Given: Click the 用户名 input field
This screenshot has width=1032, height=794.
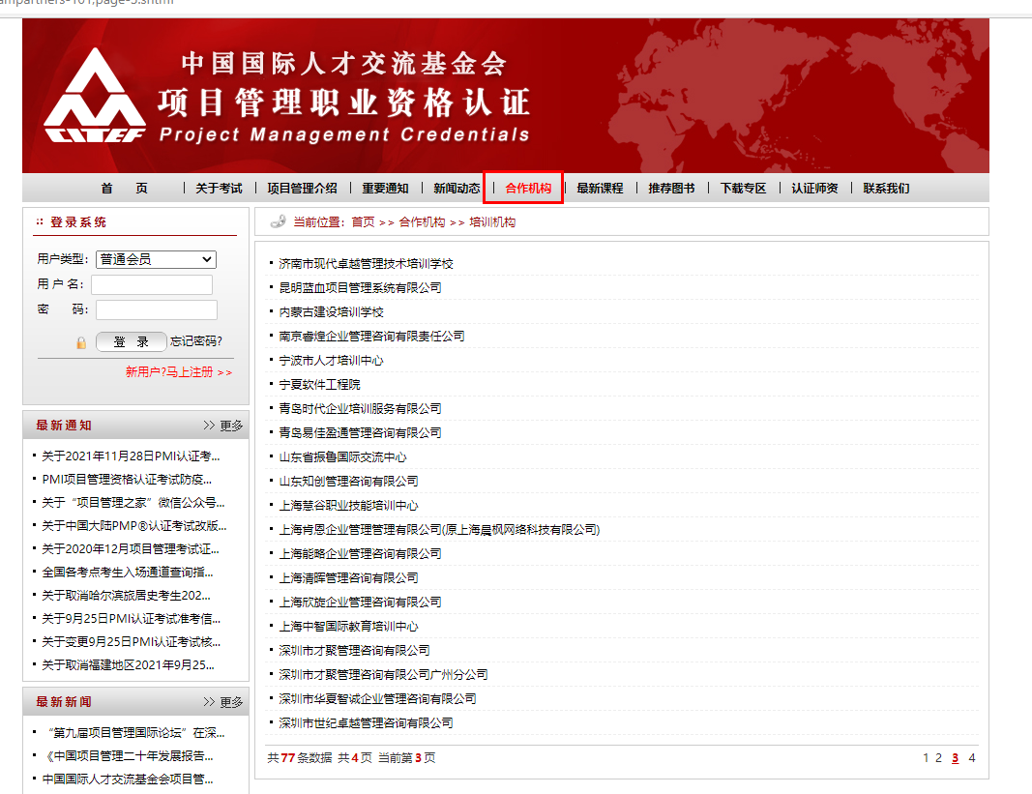Looking at the screenshot, I should pos(152,284).
